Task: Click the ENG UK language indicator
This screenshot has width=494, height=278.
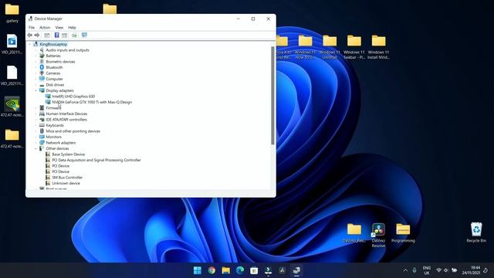Action: tap(427, 270)
